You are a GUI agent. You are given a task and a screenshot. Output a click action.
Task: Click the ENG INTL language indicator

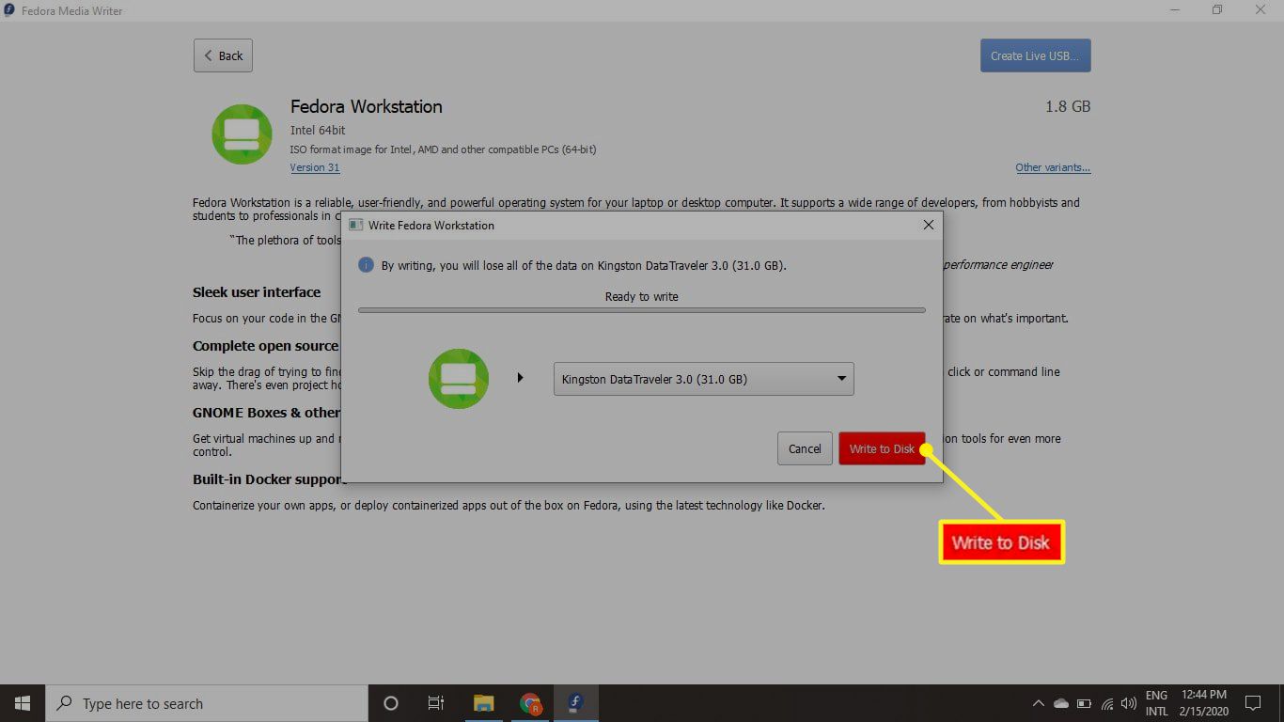(x=1156, y=703)
